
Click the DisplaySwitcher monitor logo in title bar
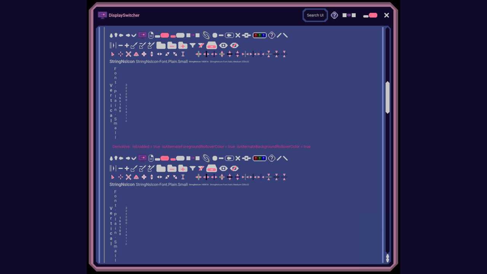coord(102,15)
